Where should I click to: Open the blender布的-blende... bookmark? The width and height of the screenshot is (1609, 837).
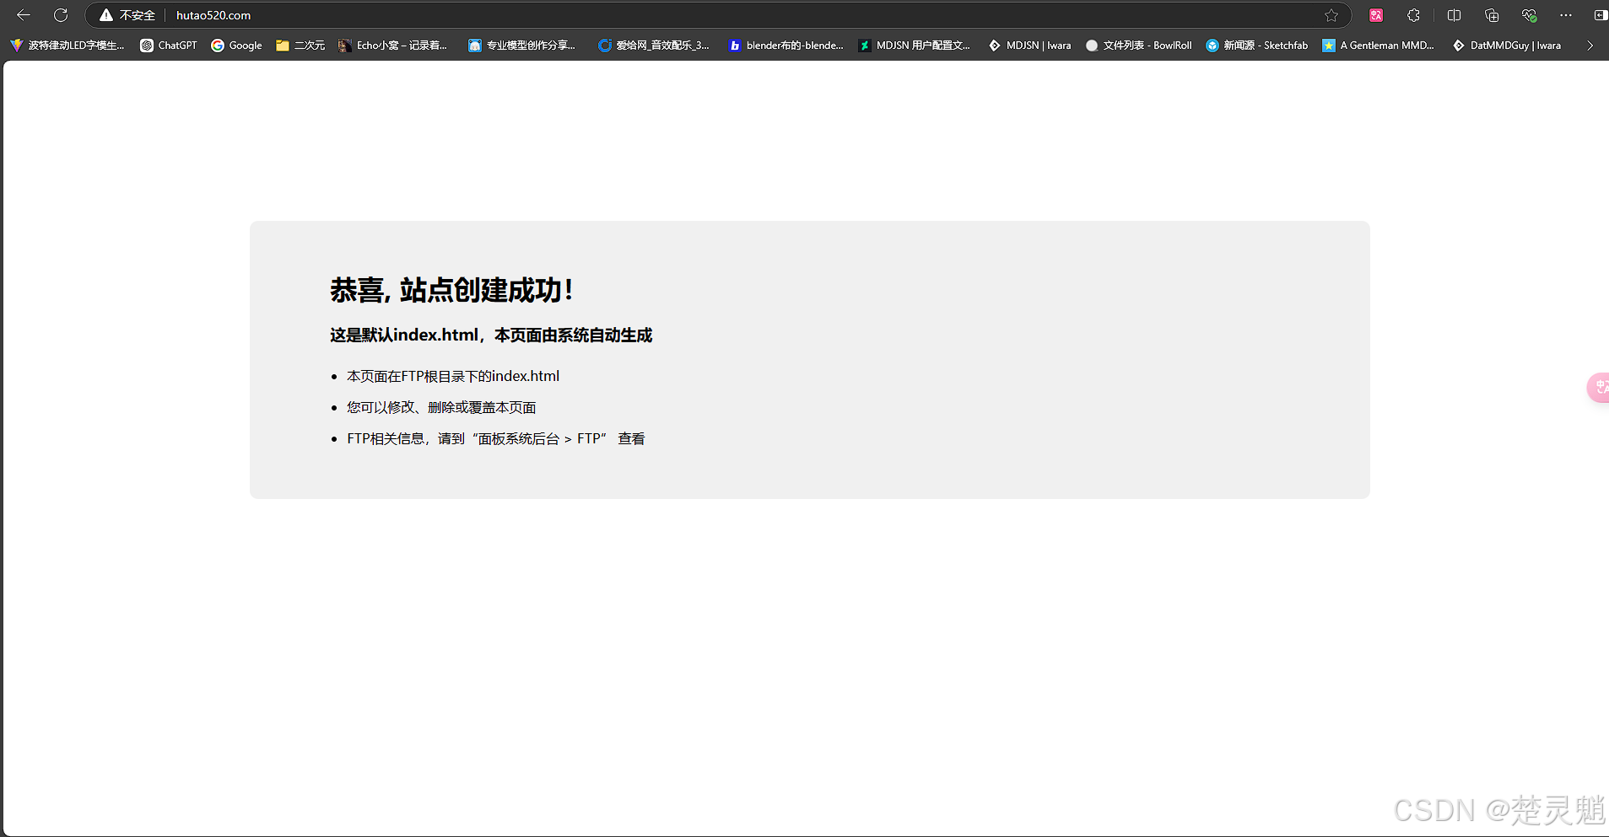click(x=786, y=46)
